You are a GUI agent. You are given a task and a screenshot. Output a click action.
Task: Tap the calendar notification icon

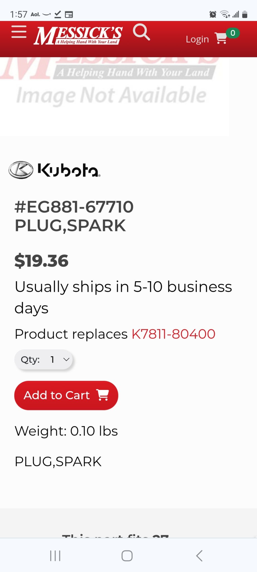(69, 14)
